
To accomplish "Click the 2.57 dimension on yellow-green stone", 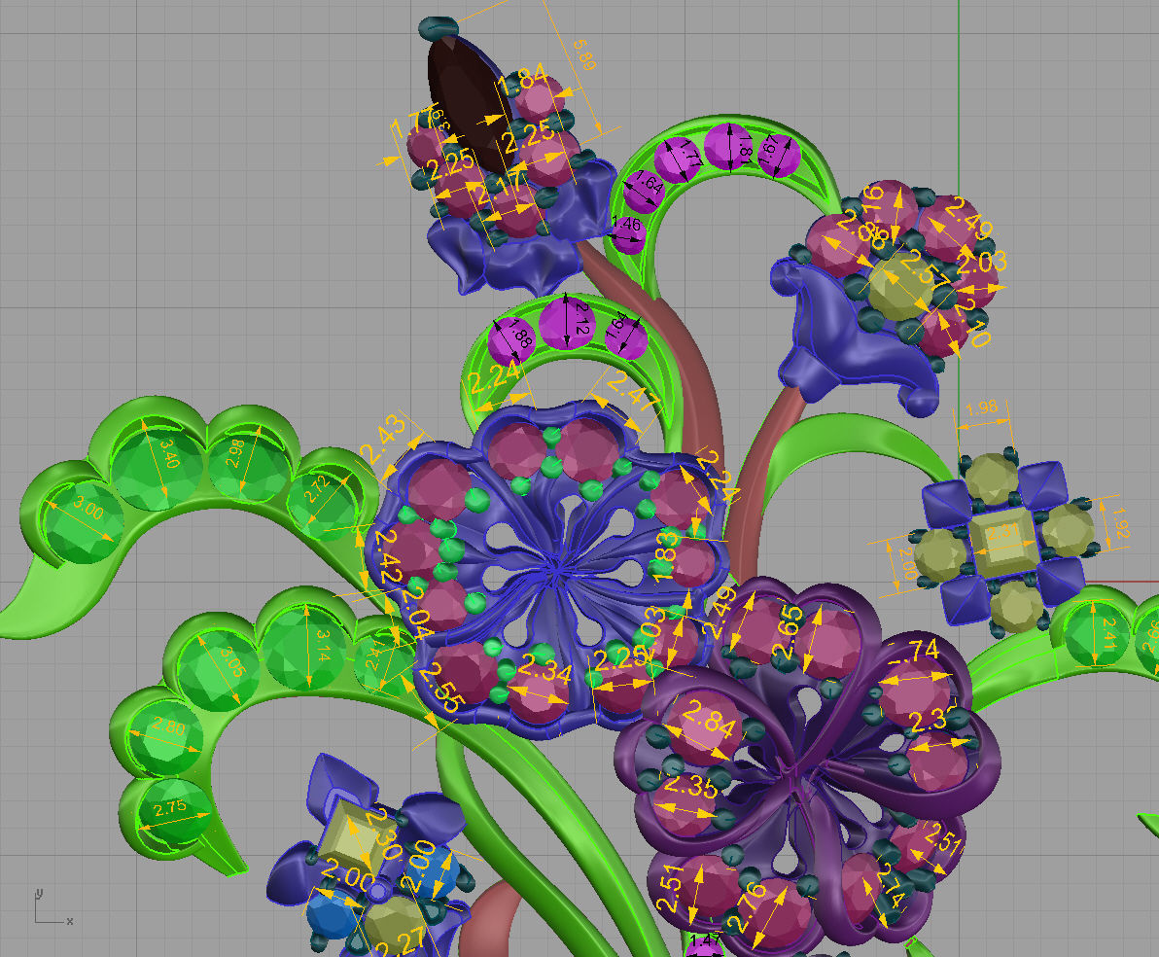I will 926,268.
